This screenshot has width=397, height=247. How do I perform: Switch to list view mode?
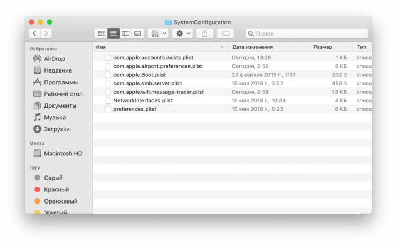pyautogui.click(x=113, y=33)
